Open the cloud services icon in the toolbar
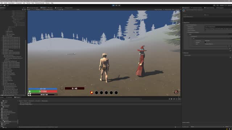232x130 pixels. pyautogui.click(x=4, y=5)
